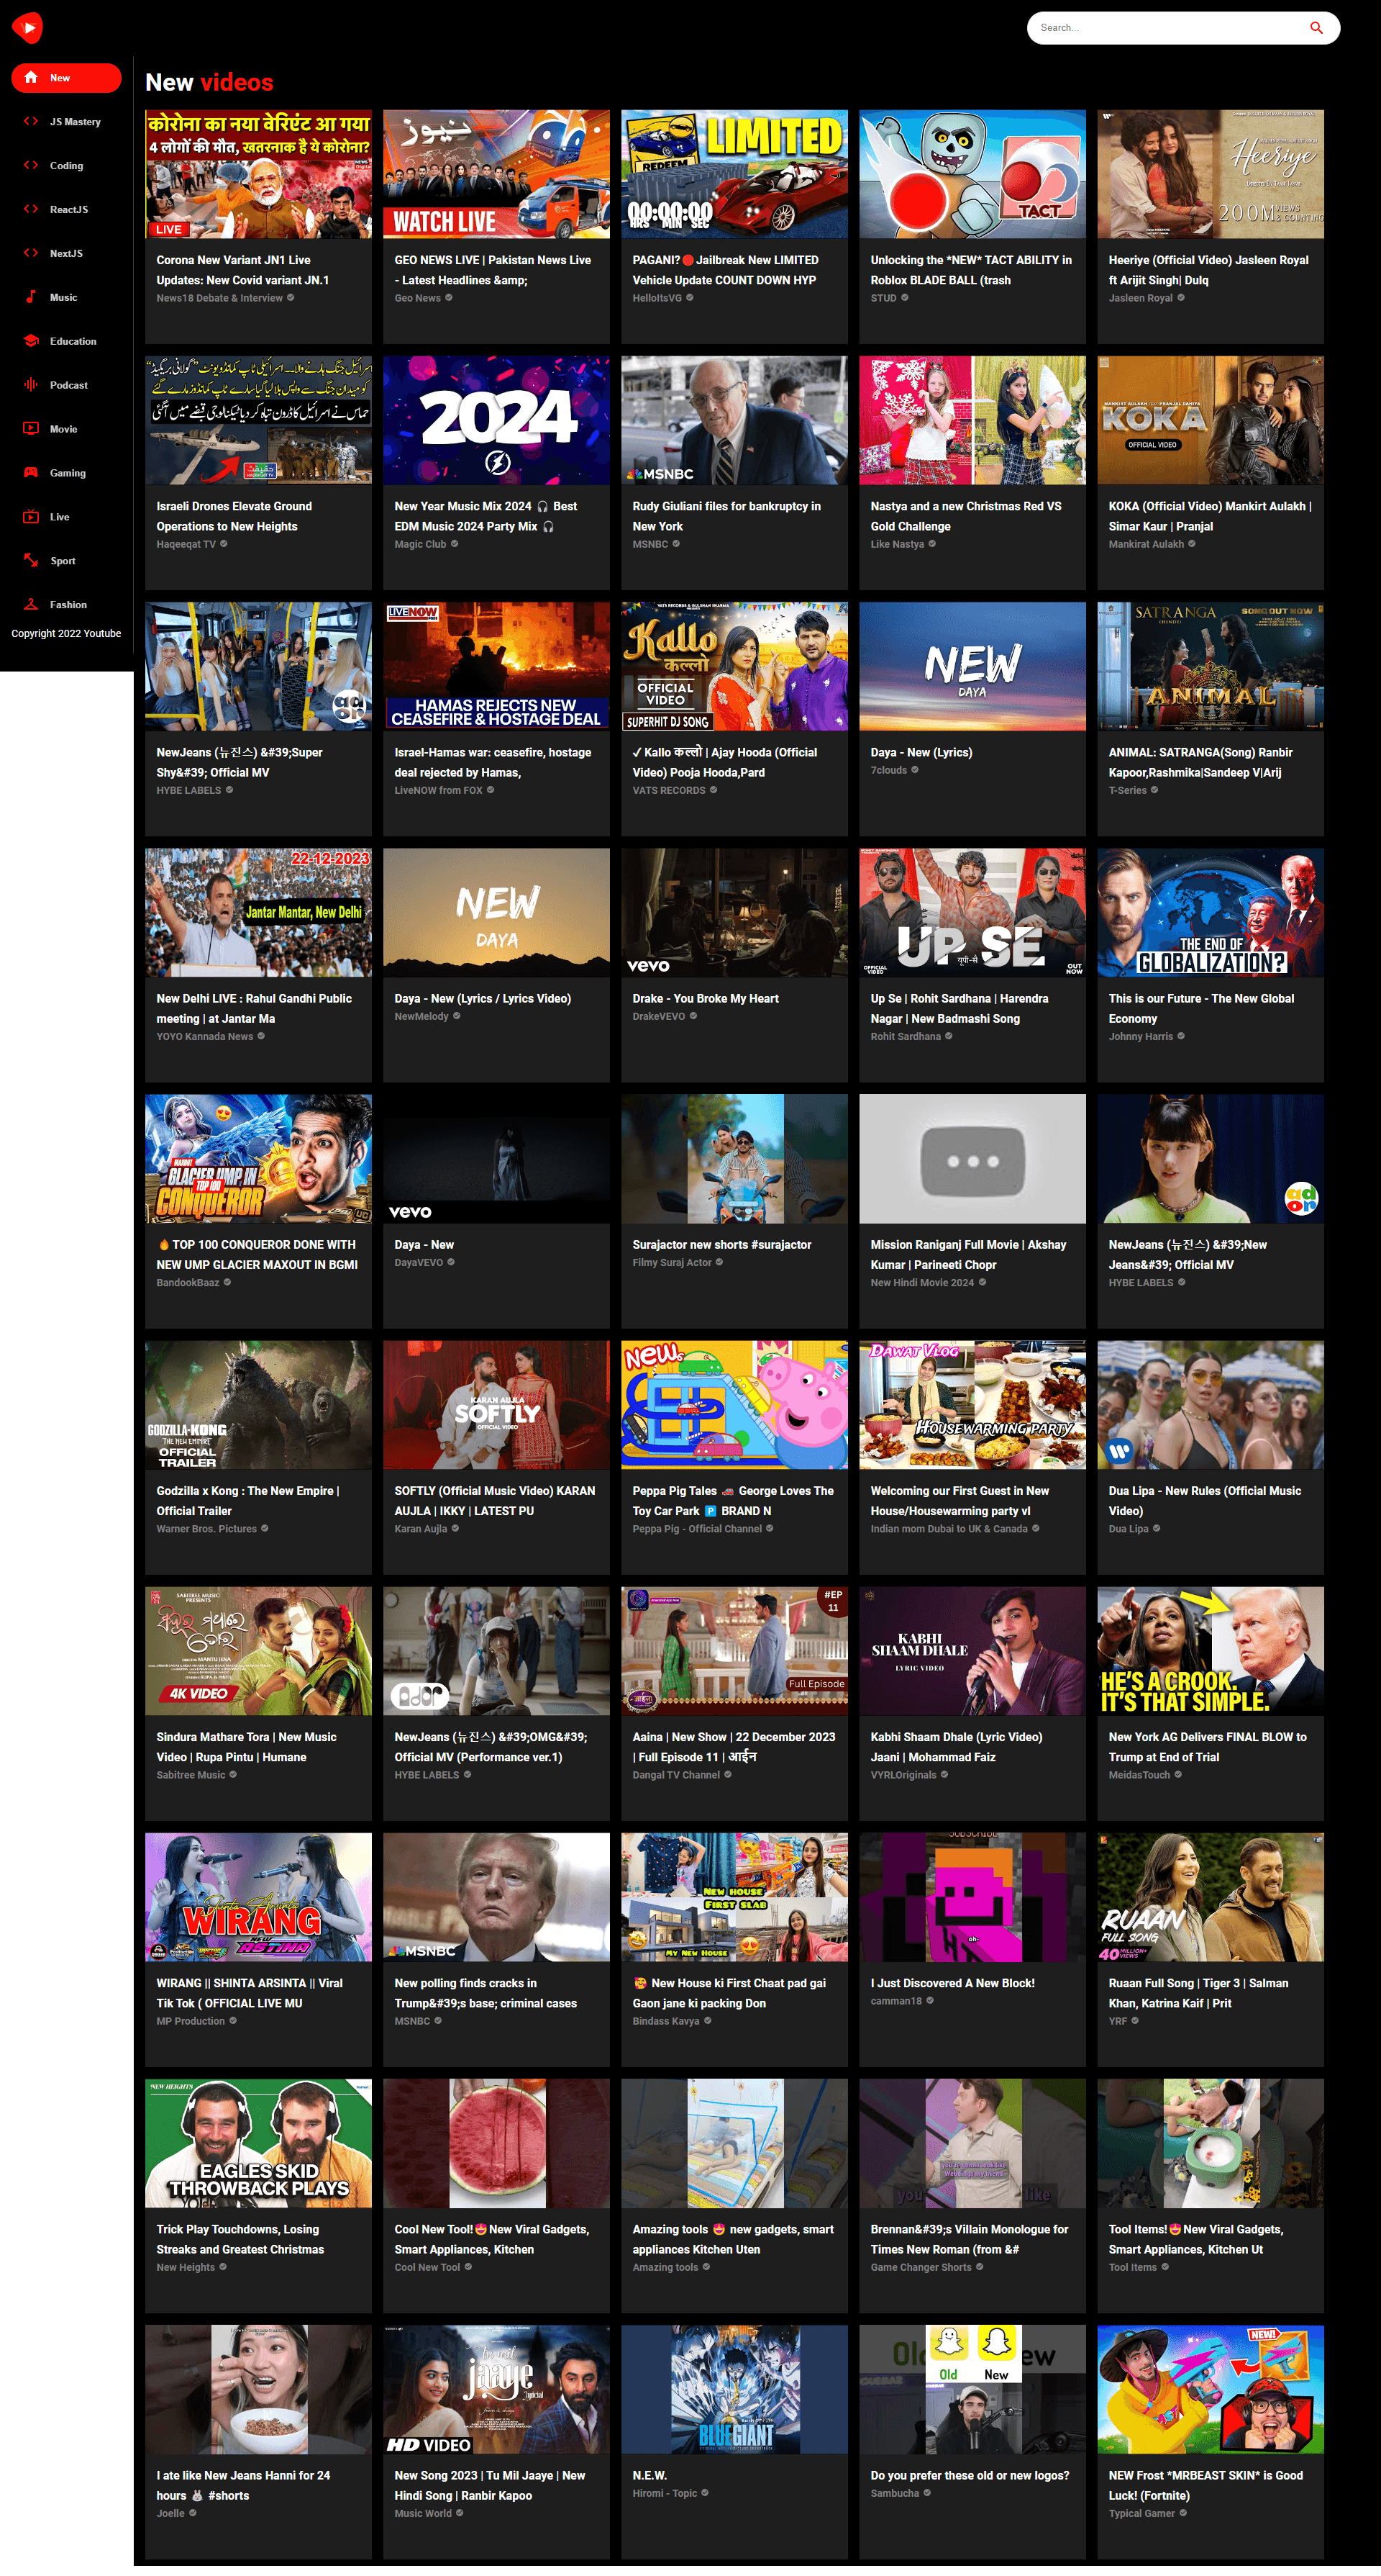This screenshot has width=1381, height=2576.
Task: Click 'Drake - You Broke My Heart' title
Action: (706, 998)
